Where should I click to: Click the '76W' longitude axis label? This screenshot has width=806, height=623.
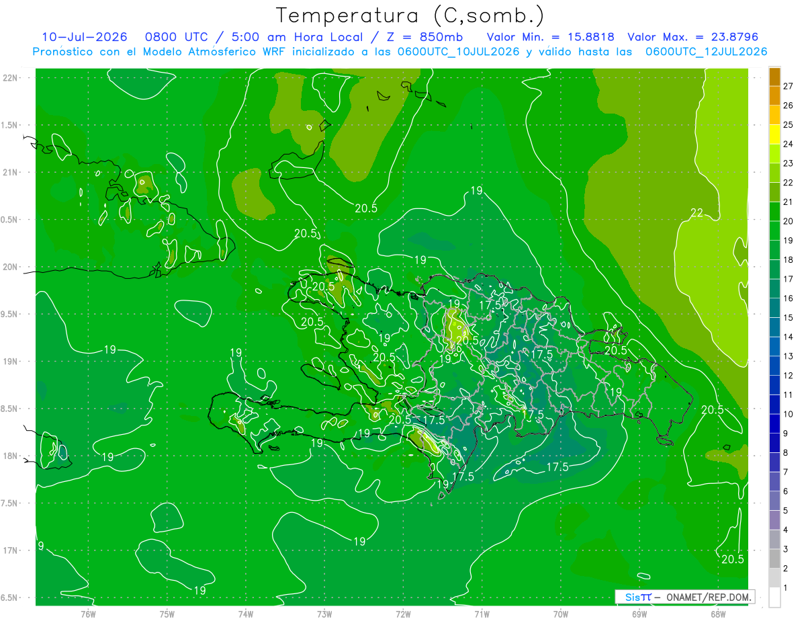click(x=88, y=614)
